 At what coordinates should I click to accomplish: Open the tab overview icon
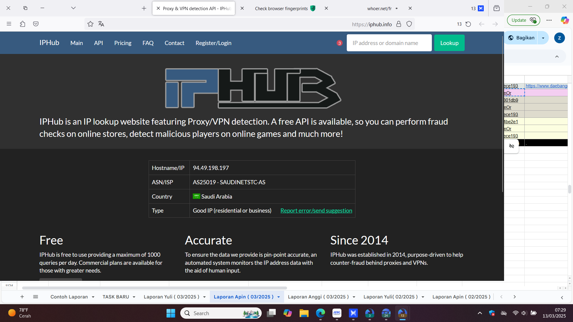(x=497, y=8)
